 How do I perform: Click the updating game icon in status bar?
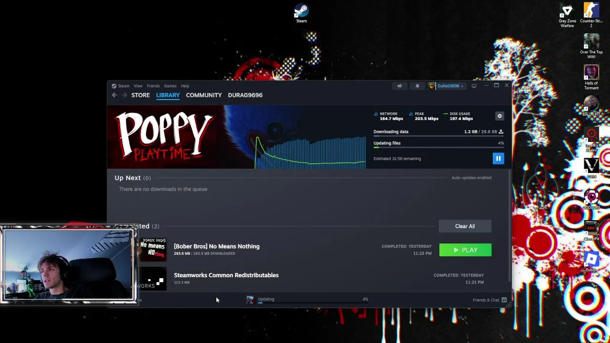(x=250, y=300)
